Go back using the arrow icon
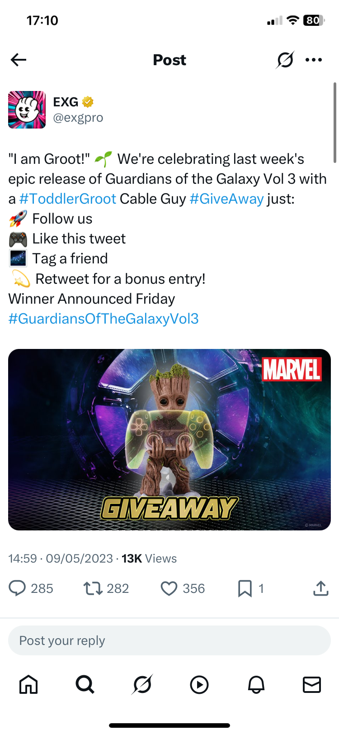Image resolution: width=339 pixels, height=735 pixels. (19, 60)
